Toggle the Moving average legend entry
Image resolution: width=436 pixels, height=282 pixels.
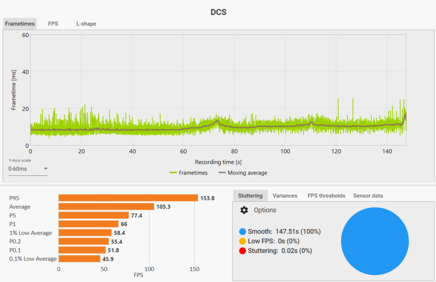point(243,173)
